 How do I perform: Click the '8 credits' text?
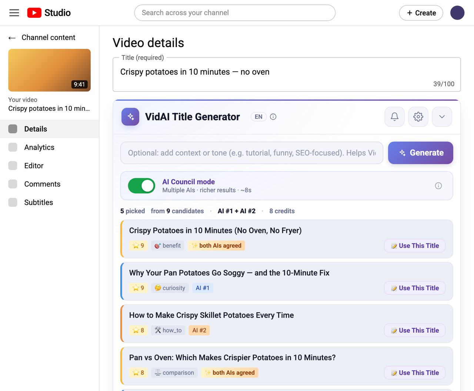pos(282,211)
